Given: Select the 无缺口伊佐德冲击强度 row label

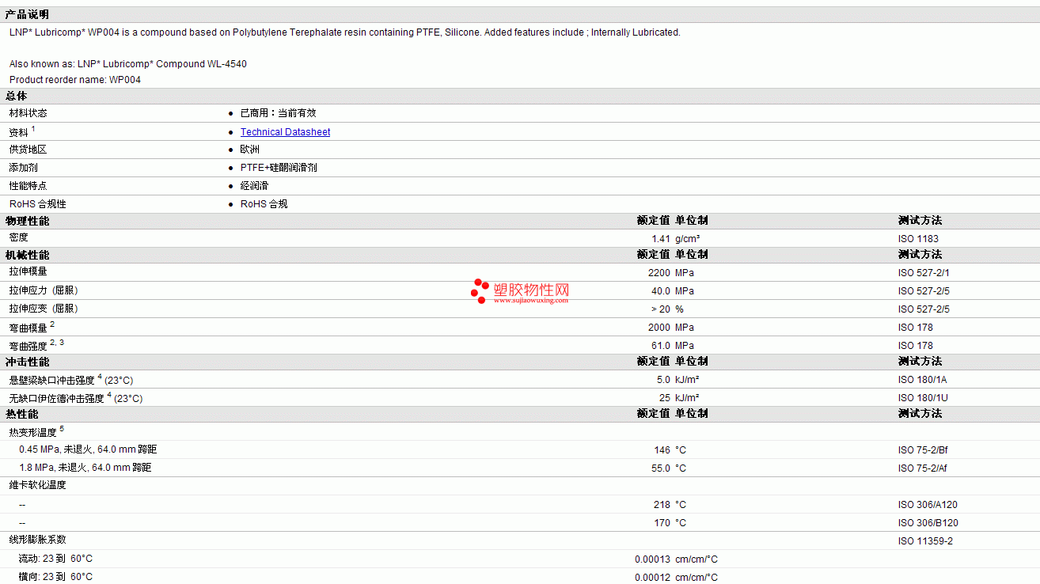Looking at the screenshot, I should point(76,398).
